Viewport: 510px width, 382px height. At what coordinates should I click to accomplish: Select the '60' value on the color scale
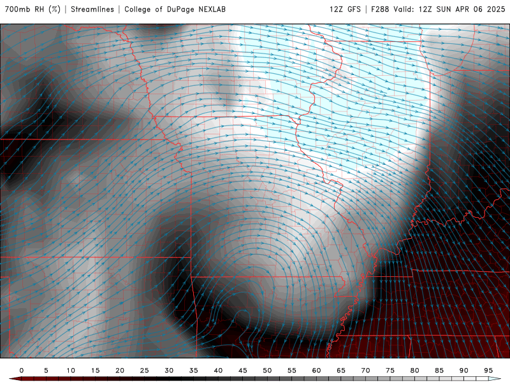[316, 371]
